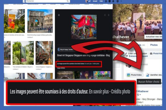Open the second similar image with lights
The height and width of the screenshot is (110, 166).
84,75
